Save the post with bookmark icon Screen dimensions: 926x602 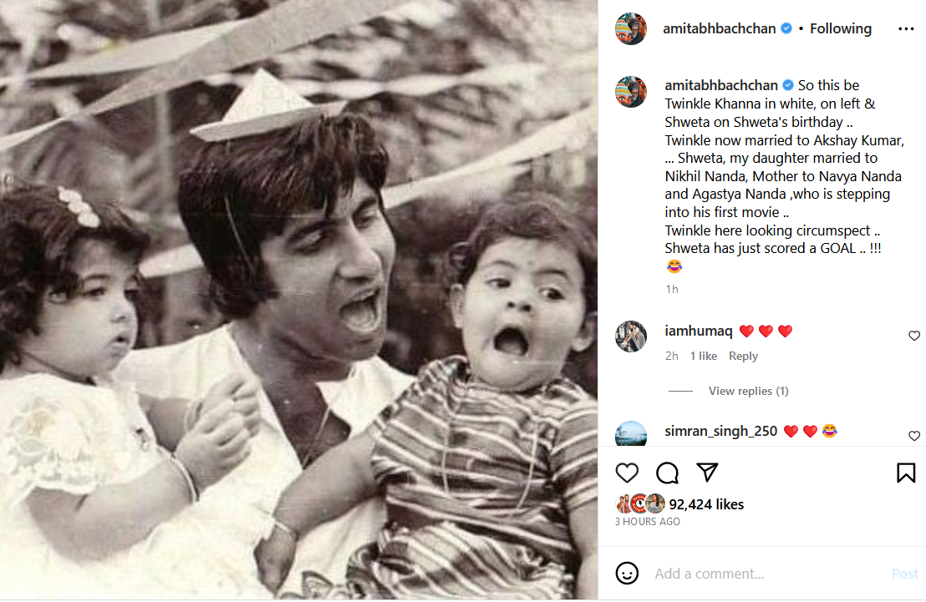[906, 473]
